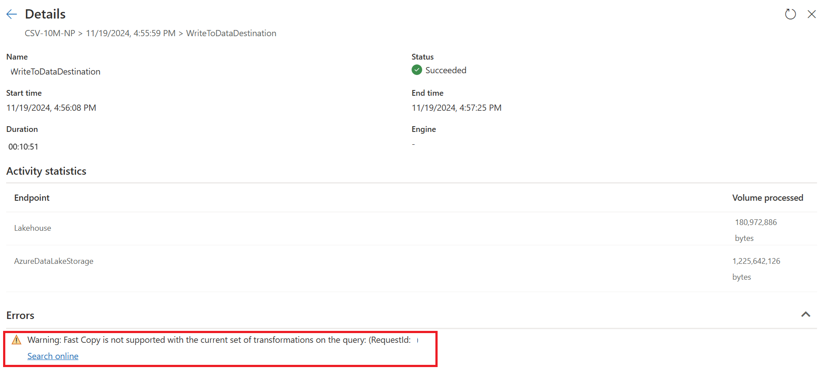Click the warning triangle icon
Viewport: 828px width, 375px height.
pos(16,340)
